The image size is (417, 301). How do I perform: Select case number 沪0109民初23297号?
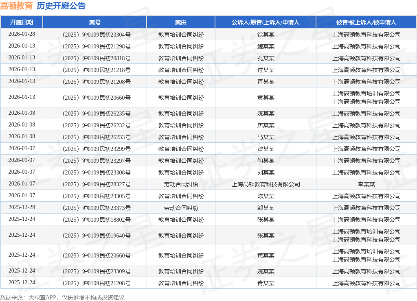(x=97, y=161)
